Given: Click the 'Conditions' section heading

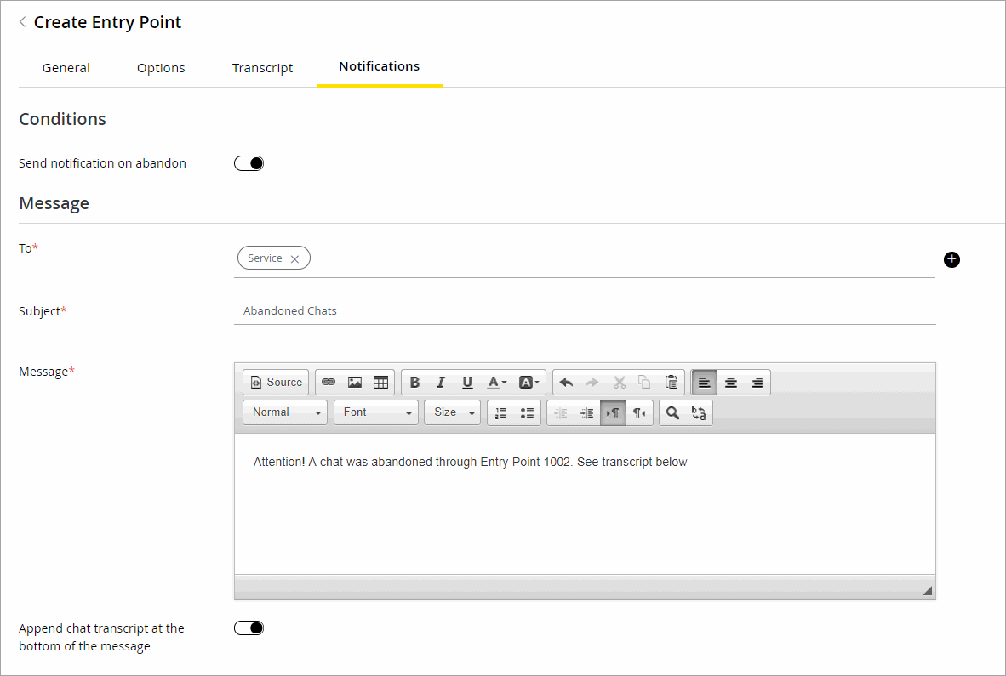Looking at the screenshot, I should click(62, 119).
